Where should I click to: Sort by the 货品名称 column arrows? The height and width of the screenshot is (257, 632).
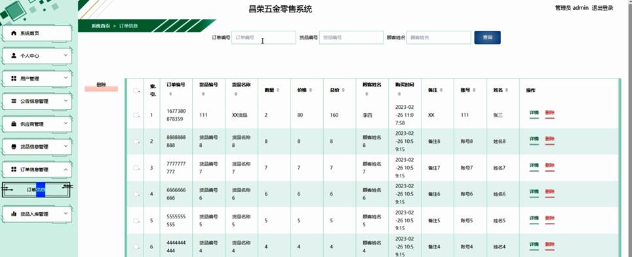(236, 94)
